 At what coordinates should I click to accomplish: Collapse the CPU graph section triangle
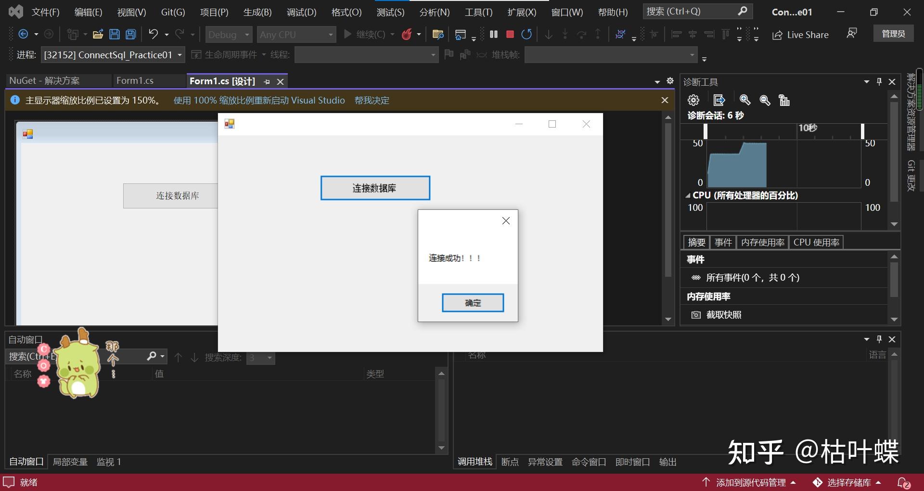pyautogui.click(x=688, y=195)
